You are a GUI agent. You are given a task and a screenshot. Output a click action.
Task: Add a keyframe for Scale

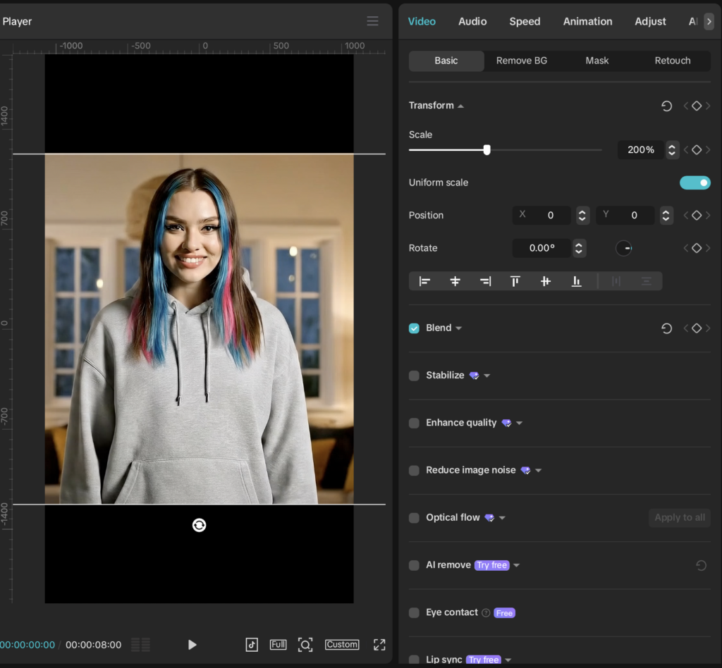[x=696, y=149]
